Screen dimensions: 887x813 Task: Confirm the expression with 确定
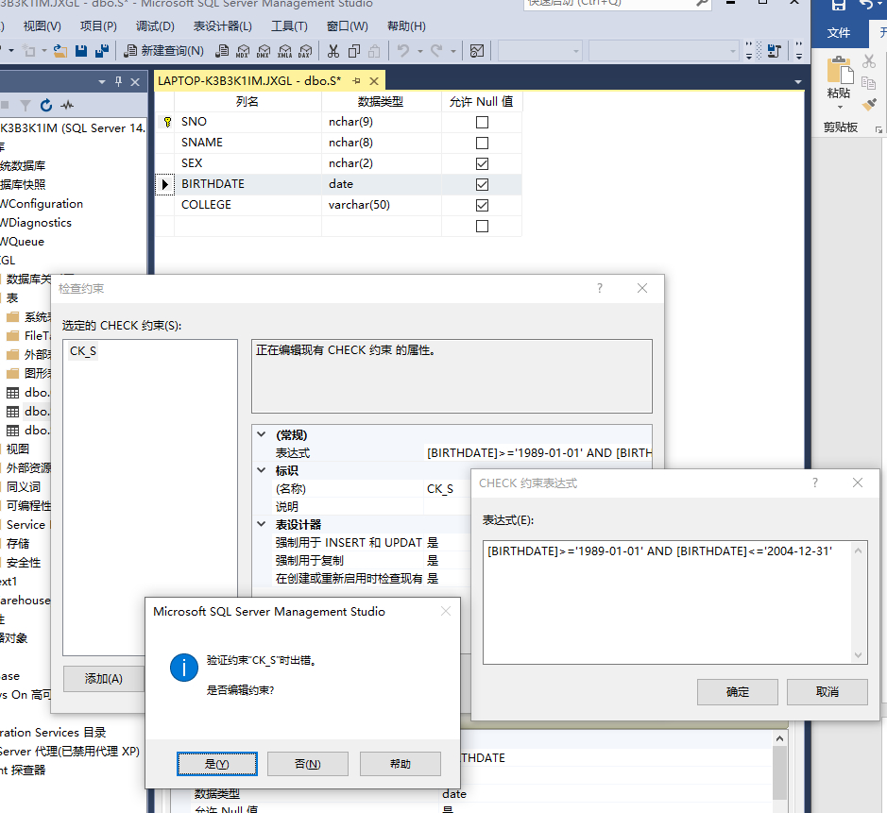click(737, 692)
